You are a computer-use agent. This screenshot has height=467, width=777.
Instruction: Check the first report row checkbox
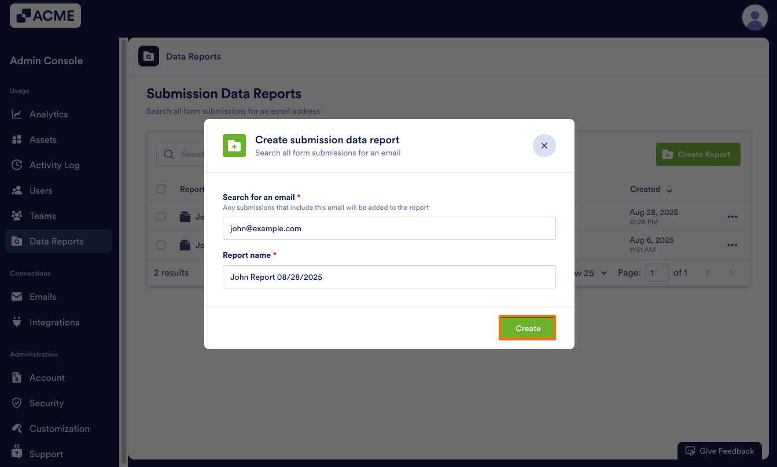(x=161, y=217)
